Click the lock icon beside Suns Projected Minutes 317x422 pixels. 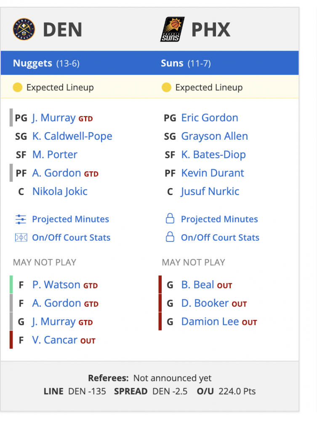(x=170, y=219)
